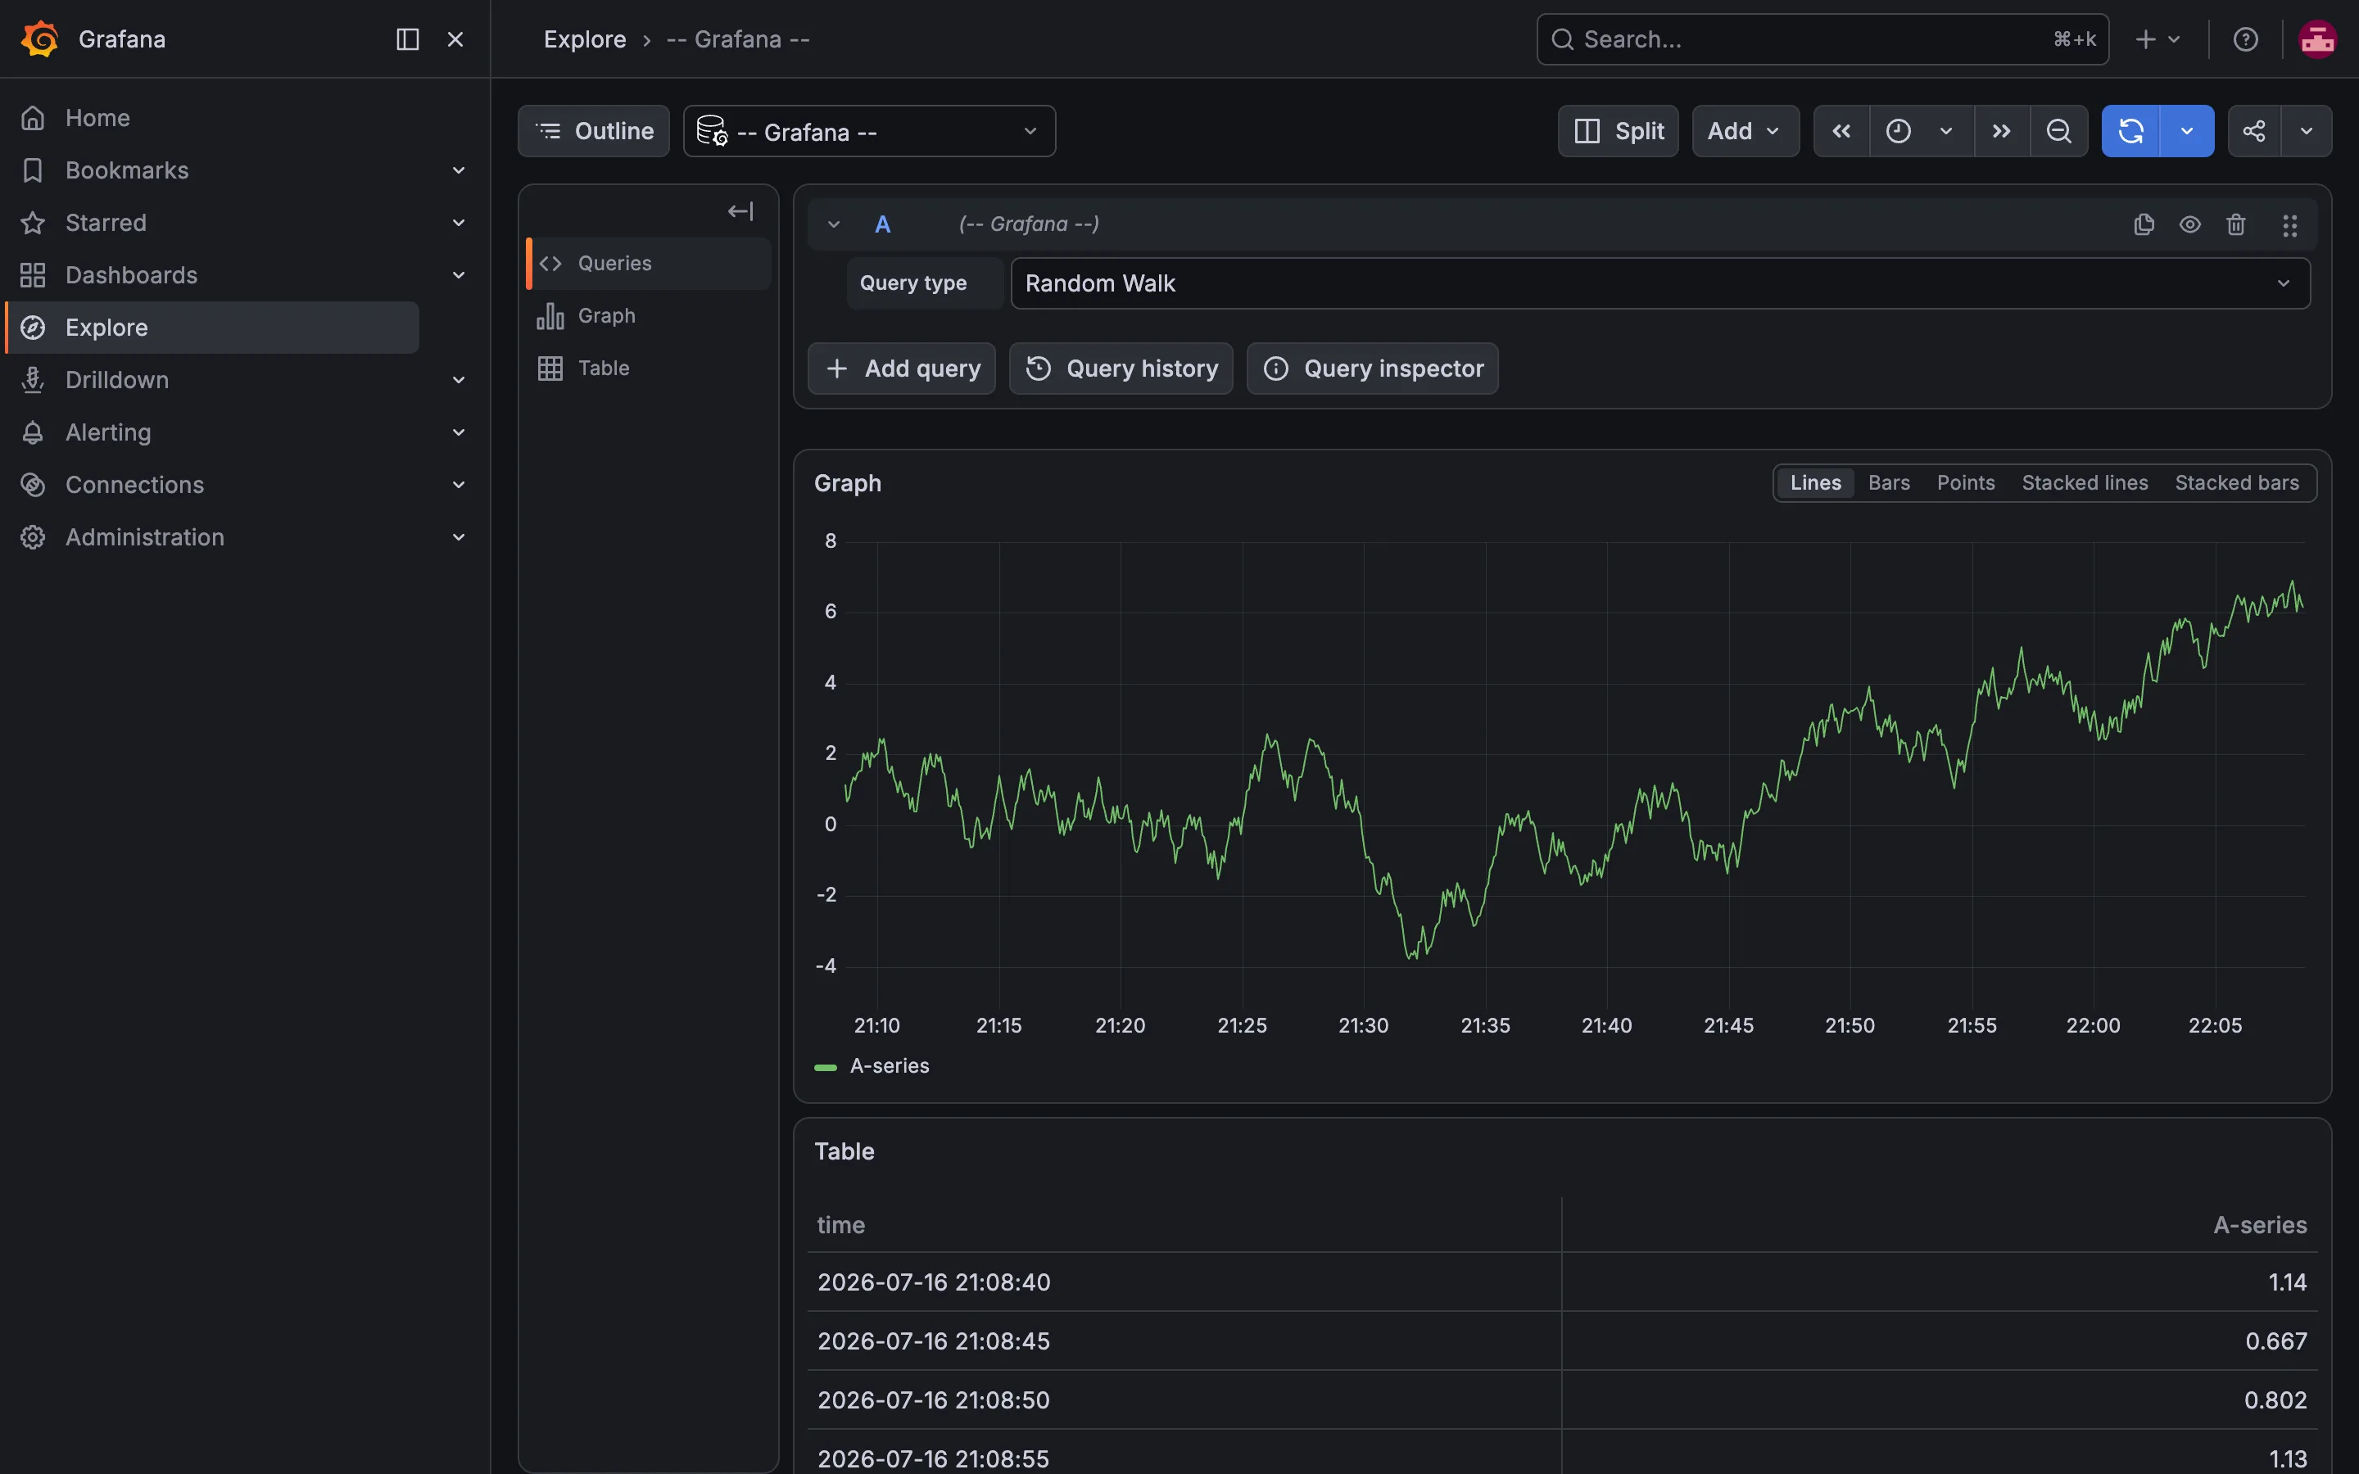Open the auto-refresh interval dropdown
Viewport: 2359px width, 1474px height.
pos(2188,131)
